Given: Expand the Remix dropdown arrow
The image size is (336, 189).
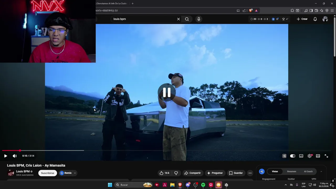Looking at the screenshot, I should [x=75, y=173].
